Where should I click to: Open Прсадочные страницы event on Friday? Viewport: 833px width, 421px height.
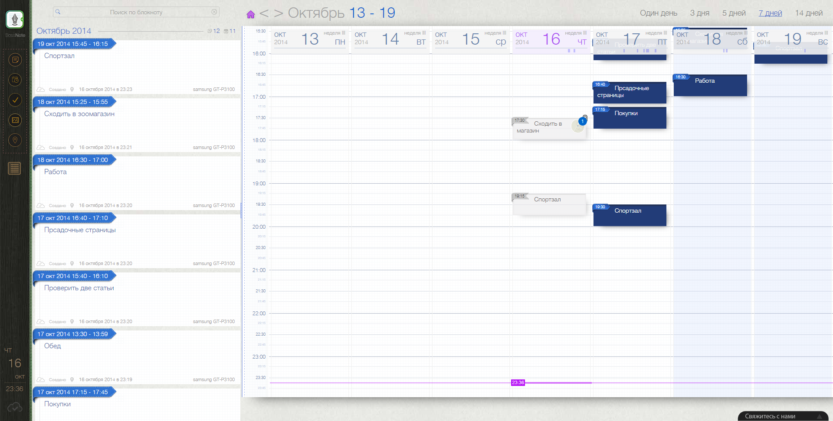(630, 92)
